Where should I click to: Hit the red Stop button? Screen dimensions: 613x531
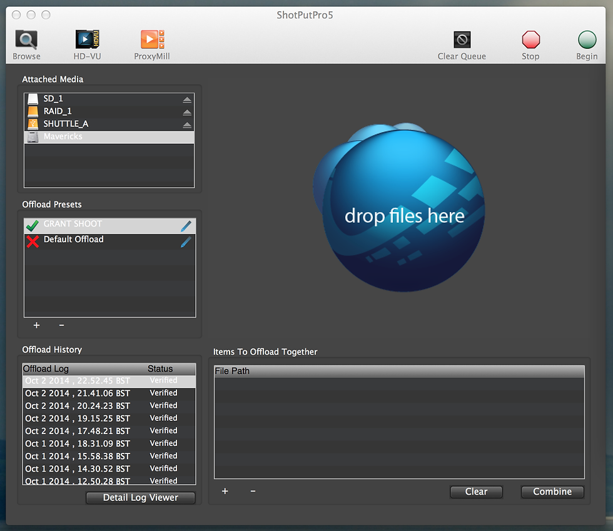point(530,39)
